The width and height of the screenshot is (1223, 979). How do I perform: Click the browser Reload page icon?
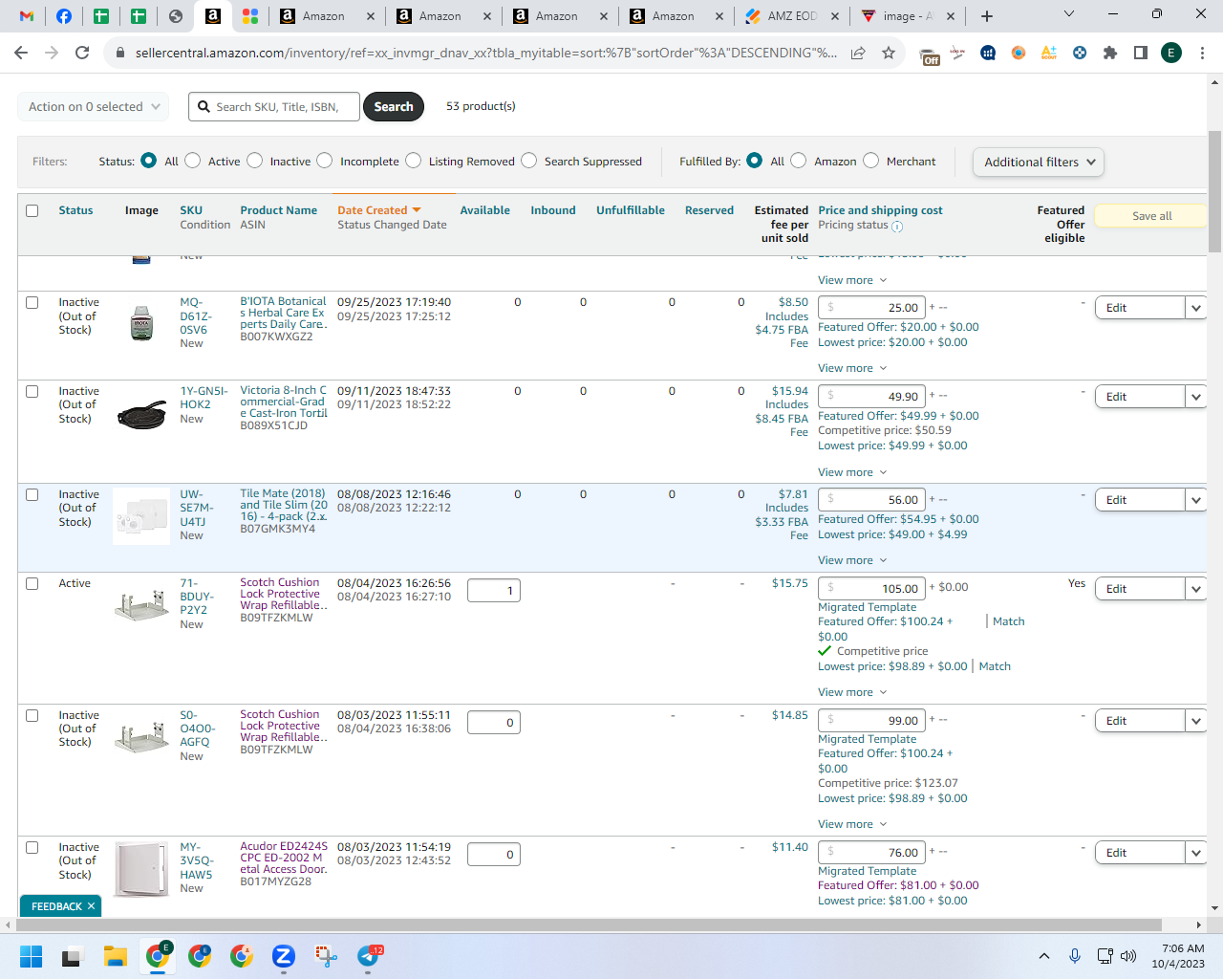(x=82, y=53)
